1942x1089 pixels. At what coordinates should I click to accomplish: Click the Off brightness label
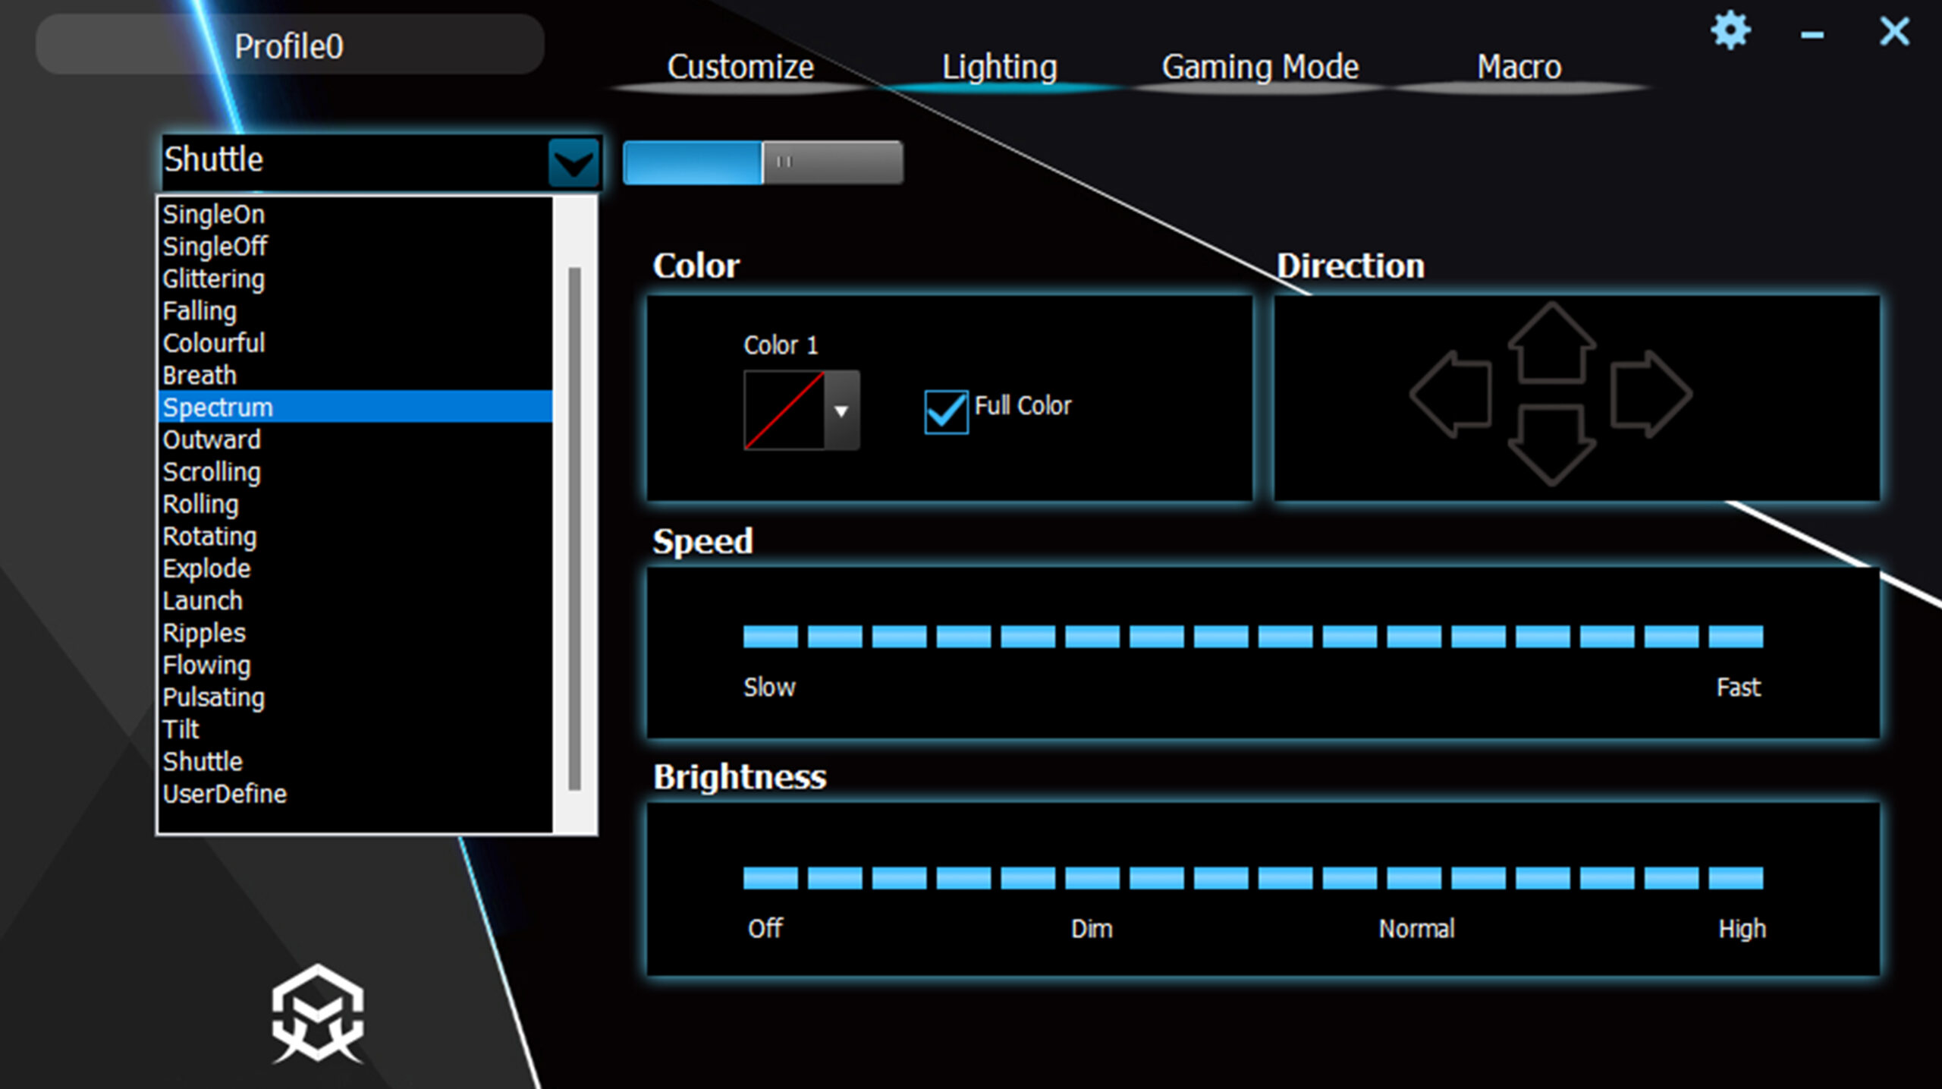click(x=765, y=929)
